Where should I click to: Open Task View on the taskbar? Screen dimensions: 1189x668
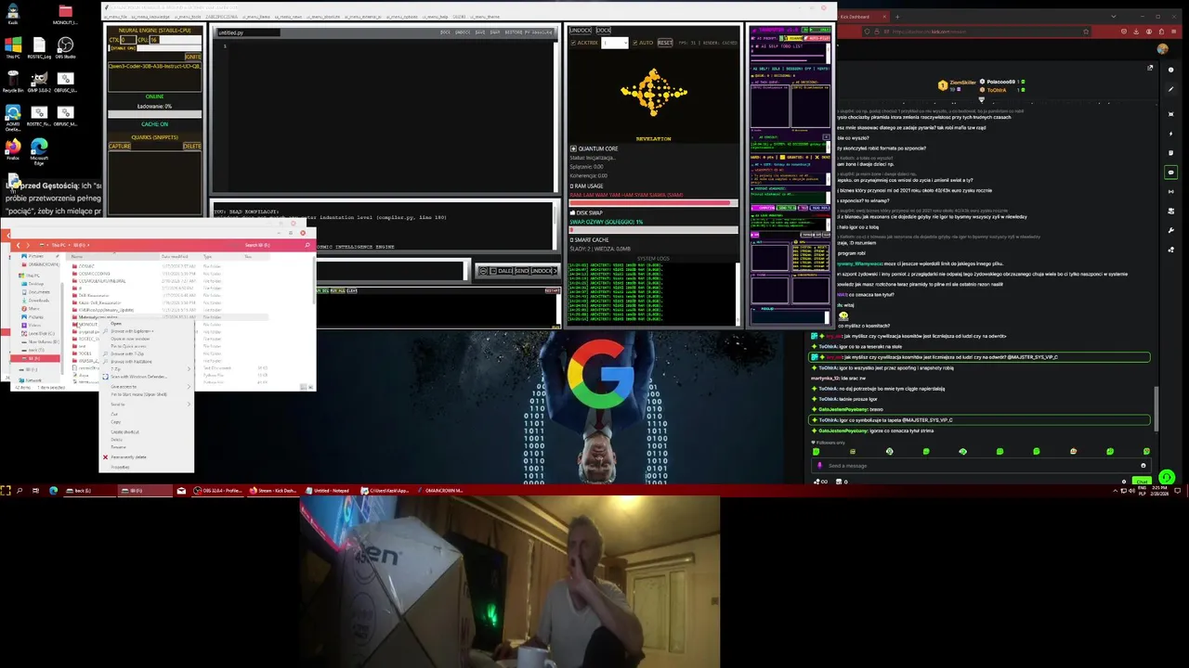click(35, 490)
